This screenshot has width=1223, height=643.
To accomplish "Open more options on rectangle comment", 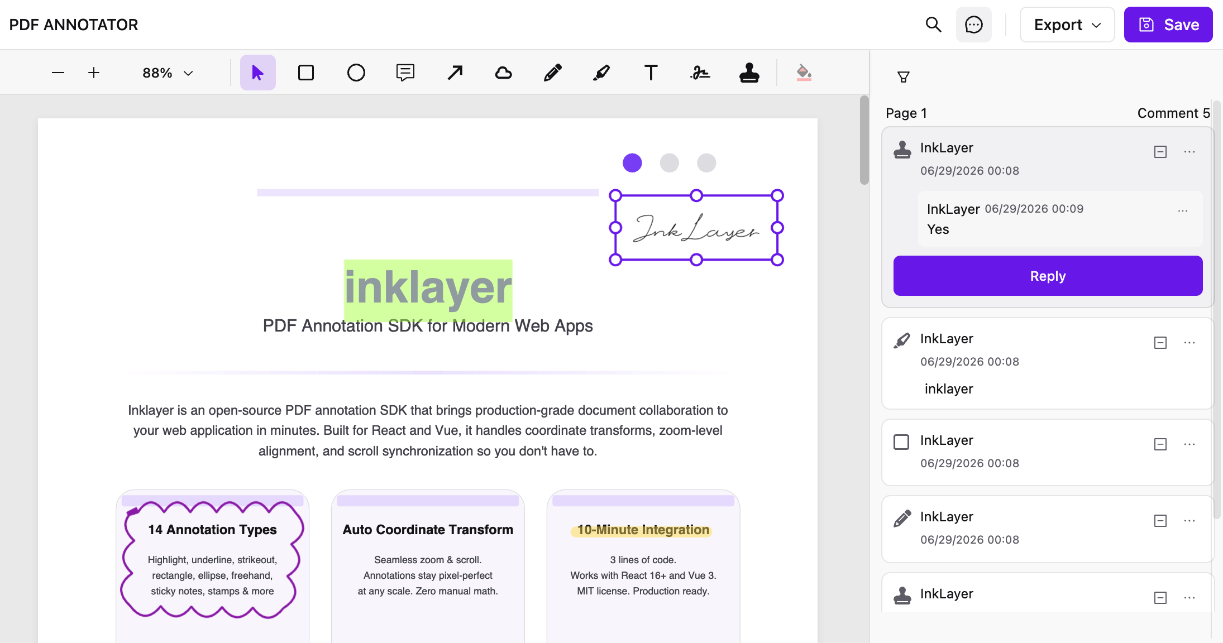I will click(1189, 444).
